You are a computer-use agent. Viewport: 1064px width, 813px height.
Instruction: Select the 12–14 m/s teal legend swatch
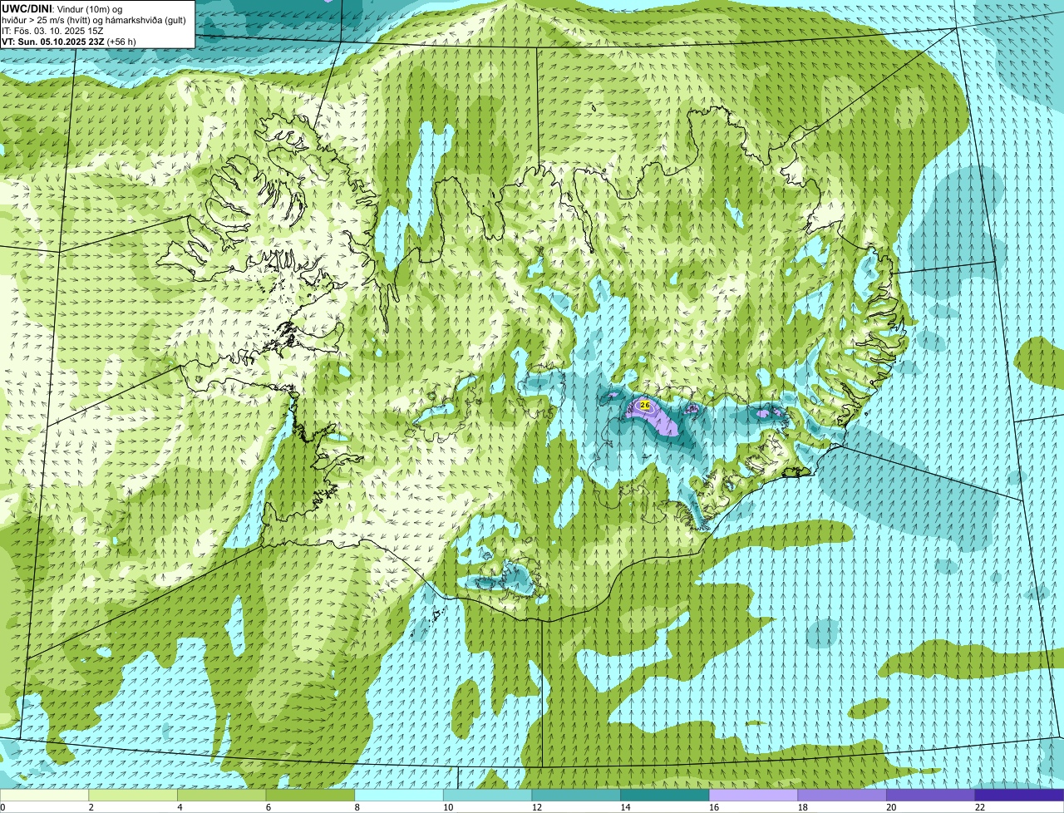click(x=576, y=795)
